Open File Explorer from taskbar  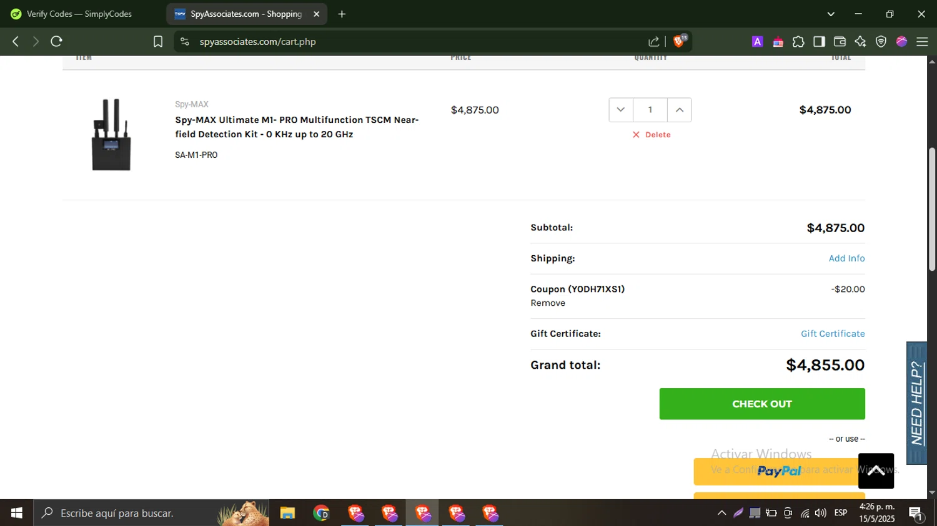tap(287, 513)
